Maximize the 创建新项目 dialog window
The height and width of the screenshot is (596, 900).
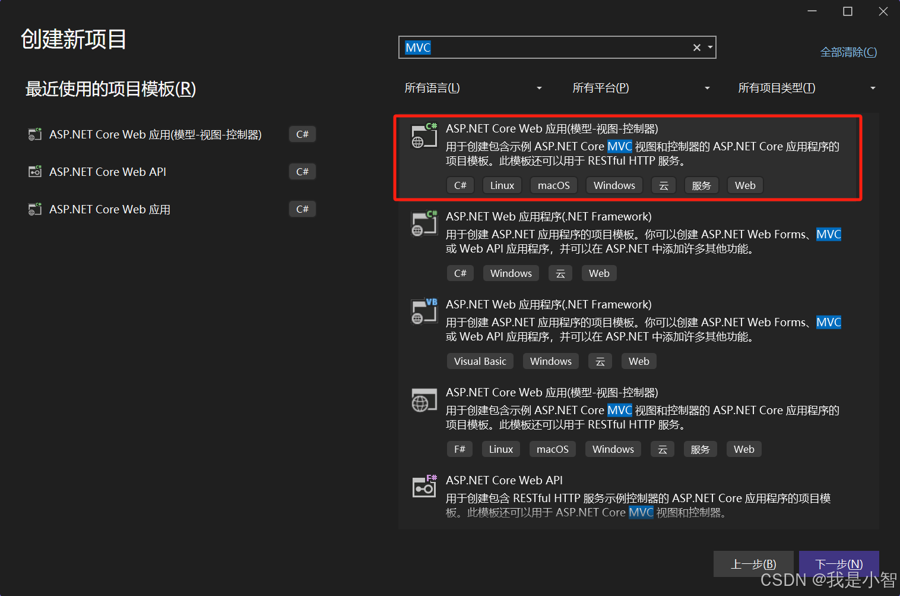tap(848, 11)
